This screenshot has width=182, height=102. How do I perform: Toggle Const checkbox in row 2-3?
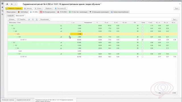[142, 42]
